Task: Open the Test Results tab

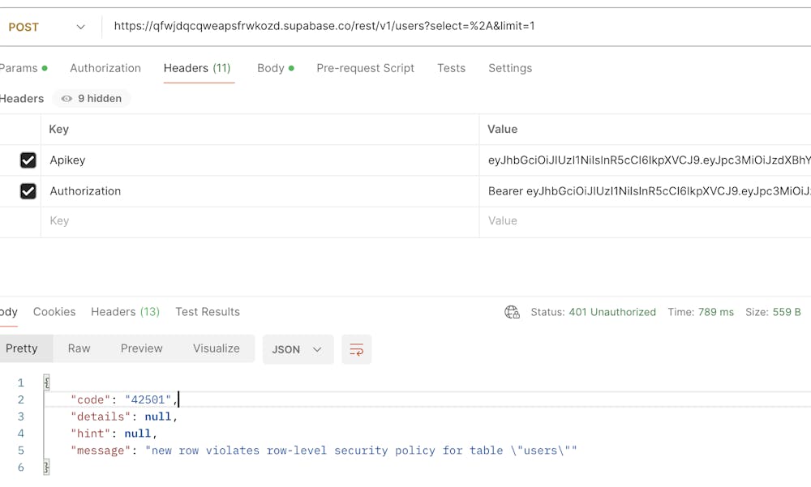Action: [x=208, y=312]
